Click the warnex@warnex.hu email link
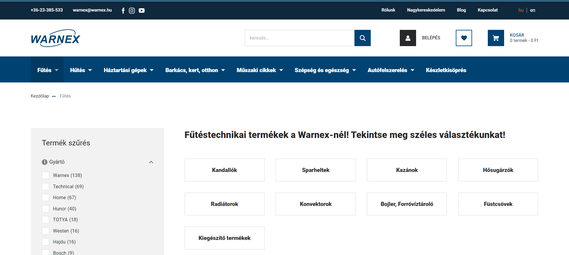The image size is (569, 255). (92, 10)
